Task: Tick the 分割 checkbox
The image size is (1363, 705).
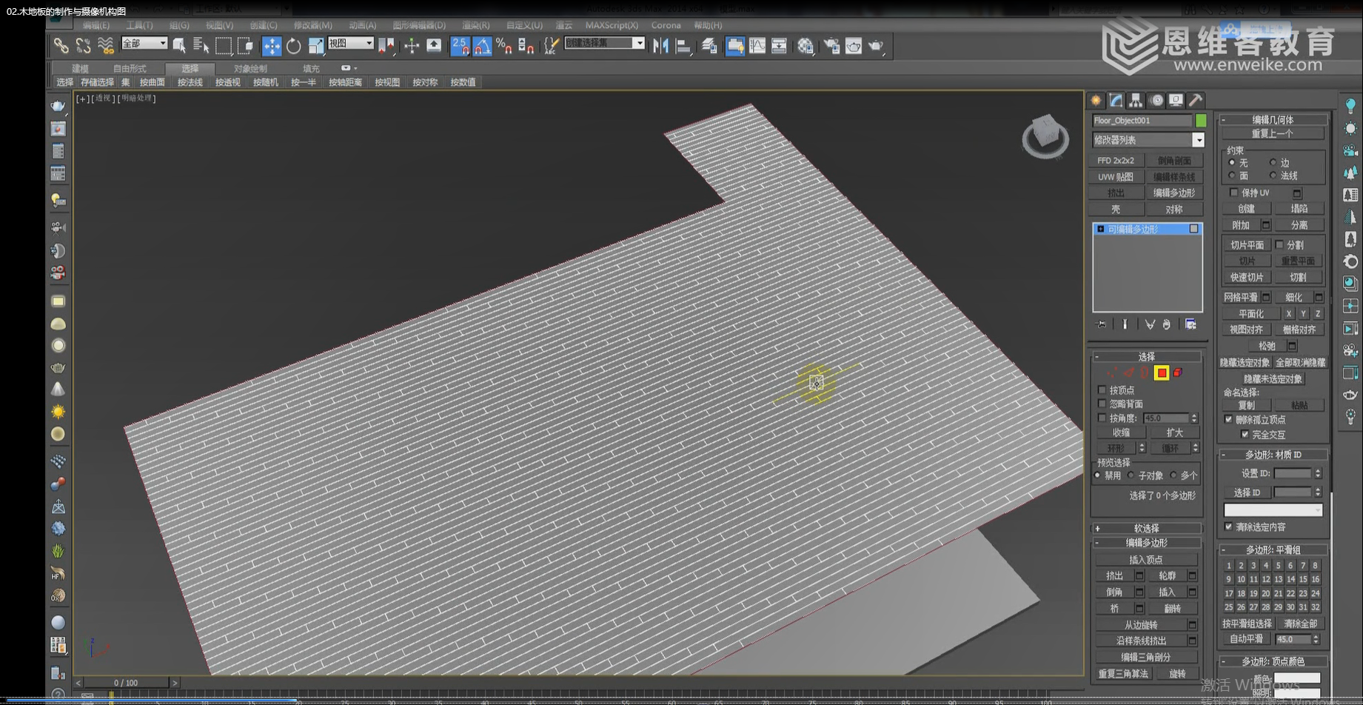Action: pos(1279,245)
